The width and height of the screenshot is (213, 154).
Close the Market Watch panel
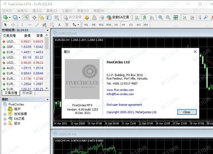pos(47,30)
